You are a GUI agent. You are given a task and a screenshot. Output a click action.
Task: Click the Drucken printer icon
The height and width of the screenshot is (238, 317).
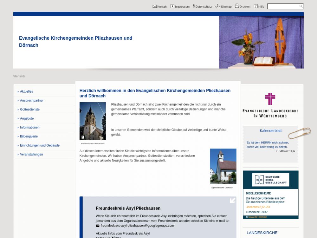[237, 6]
